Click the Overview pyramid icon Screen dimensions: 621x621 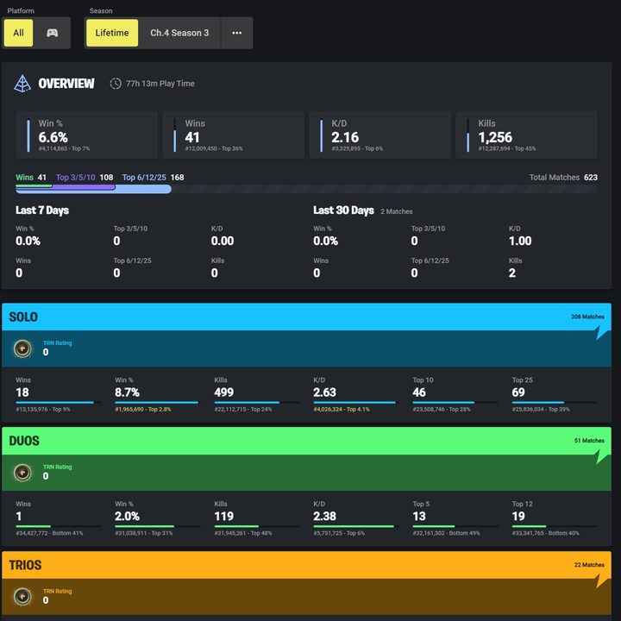22,84
